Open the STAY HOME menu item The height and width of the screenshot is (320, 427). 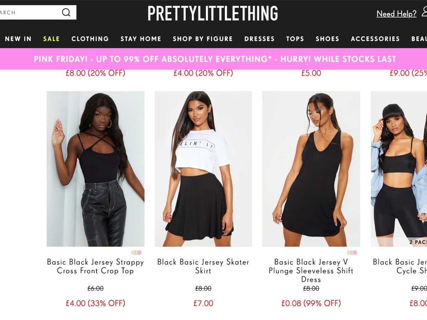coord(141,39)
